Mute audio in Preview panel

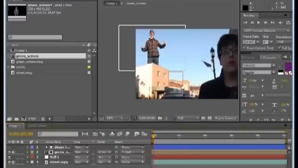click(x=280, y=22)
